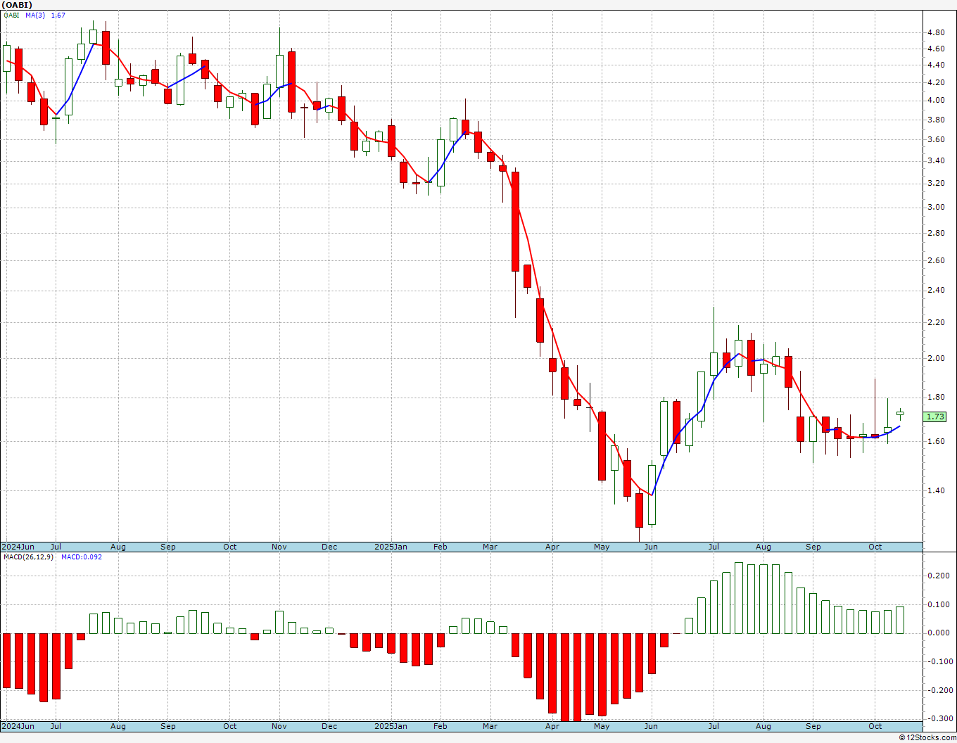Select May on the price chart date axis
Image resolution: width=957 pixels, height=743 pixels.
[x=602, y=547]
